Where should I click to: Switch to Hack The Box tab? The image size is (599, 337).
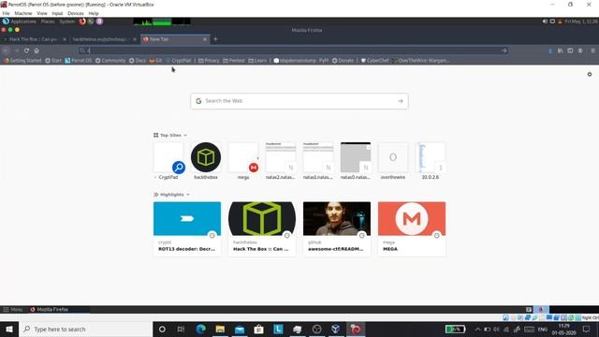pos(33,39)
